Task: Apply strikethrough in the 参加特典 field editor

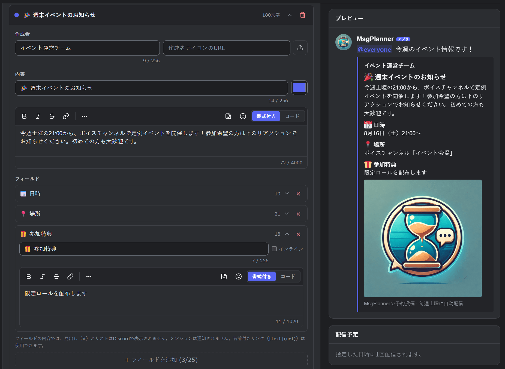Action: tap(56, 276)
